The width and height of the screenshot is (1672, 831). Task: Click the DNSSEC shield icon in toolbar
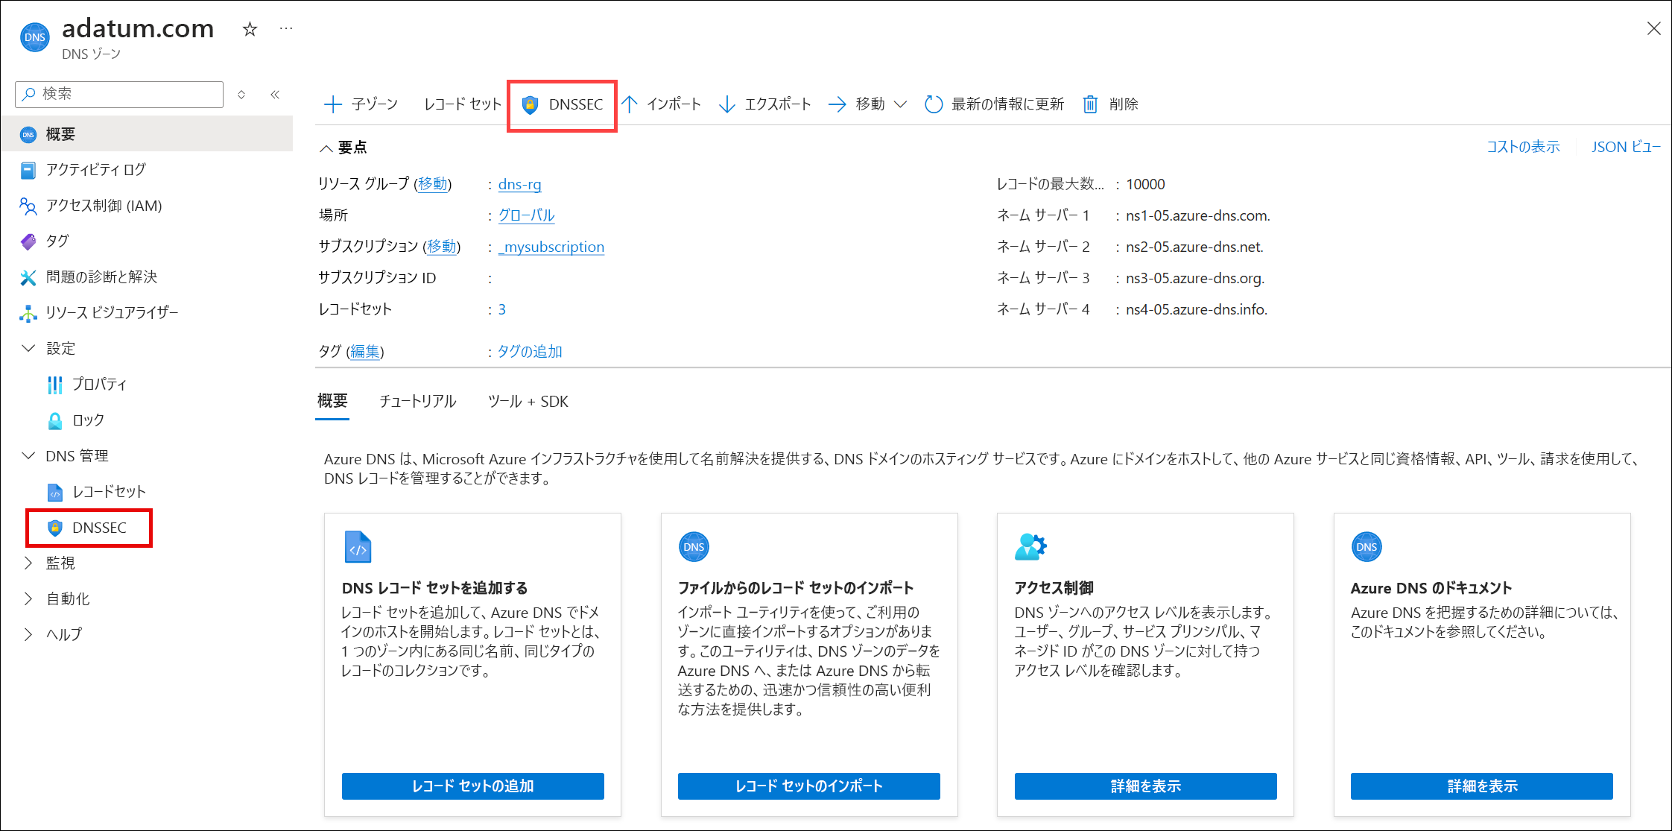click(530, 104)
